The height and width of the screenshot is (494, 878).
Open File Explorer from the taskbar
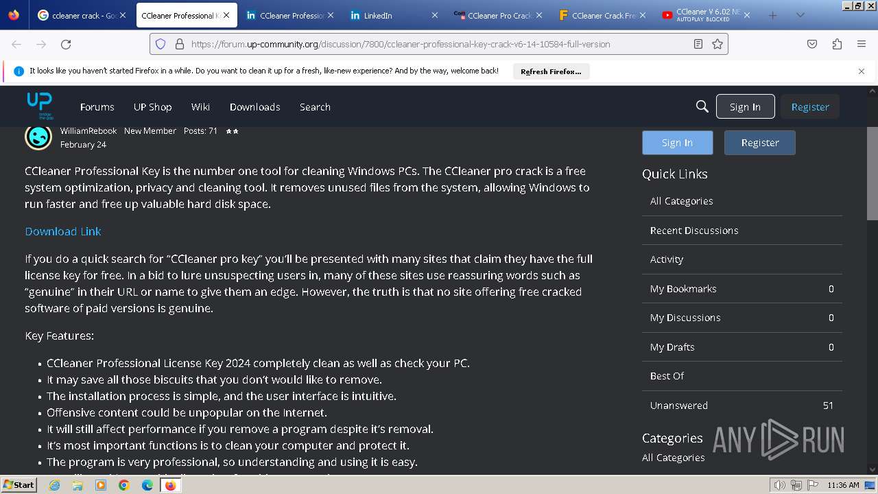tap(78, 485)
